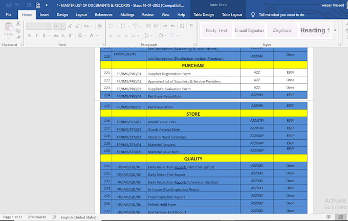Apply the Emphasis style
Image resolution: width=348 pixels, height=221 pixels.
[282, 30]
